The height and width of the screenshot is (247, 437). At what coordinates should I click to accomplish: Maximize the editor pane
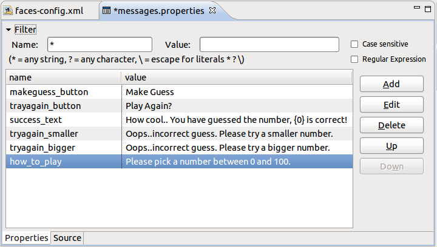pyautogui.click(x=428, y=8)
